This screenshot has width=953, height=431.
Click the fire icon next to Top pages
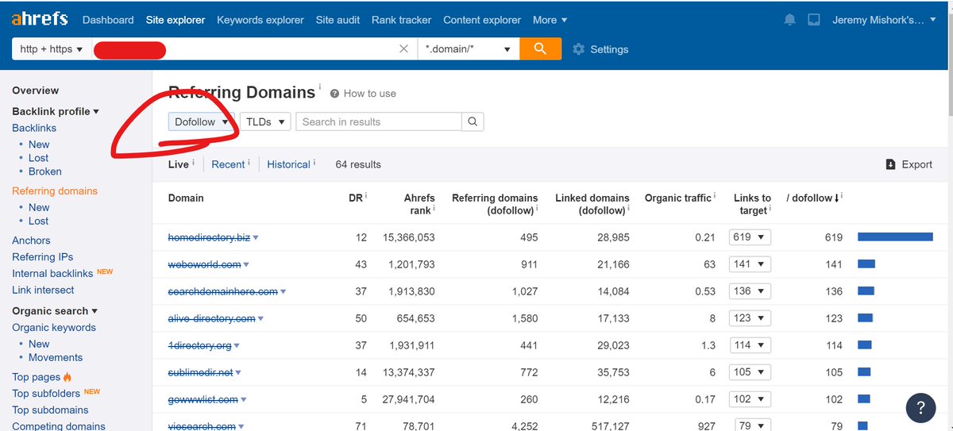(x=68, y=377)
